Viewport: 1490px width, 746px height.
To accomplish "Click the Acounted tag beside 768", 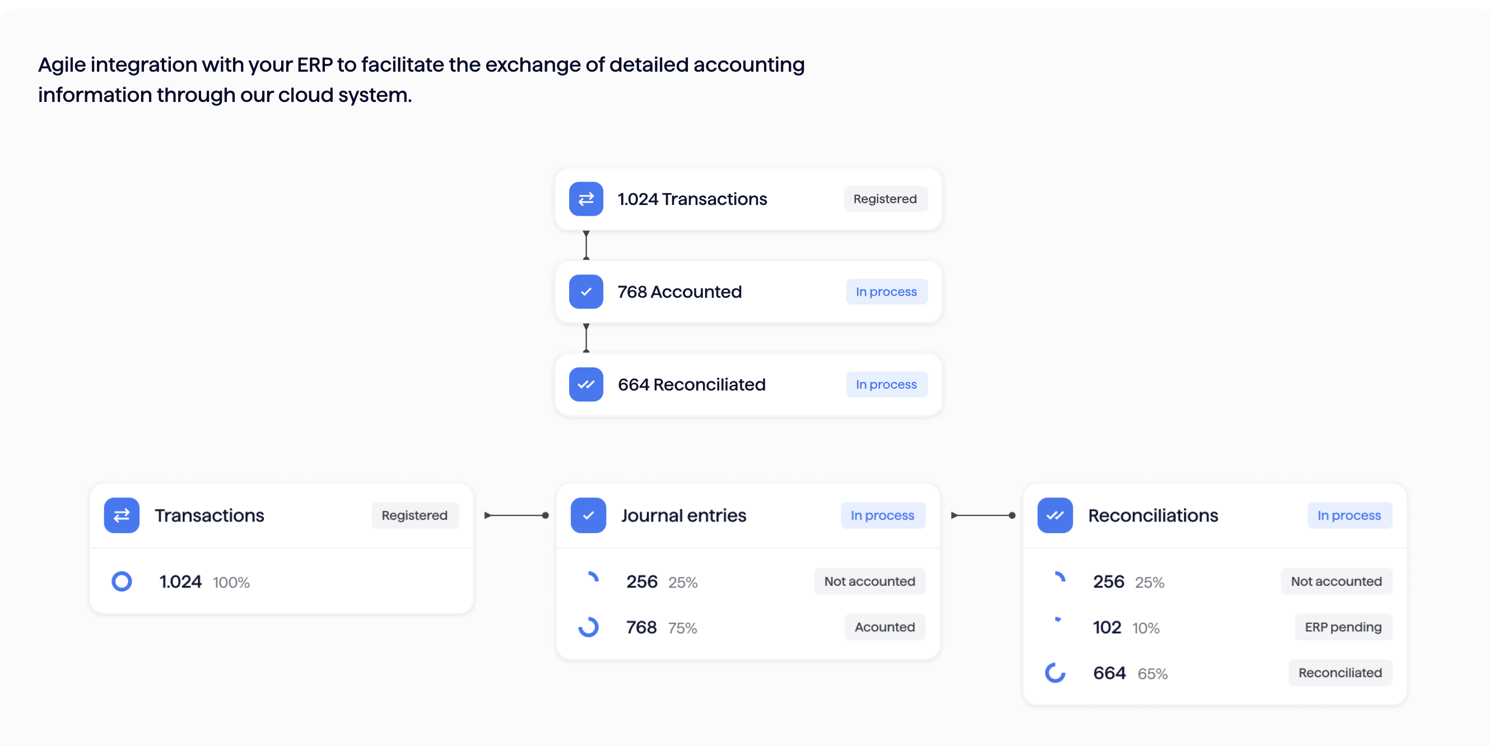I will tap(884, 627).
